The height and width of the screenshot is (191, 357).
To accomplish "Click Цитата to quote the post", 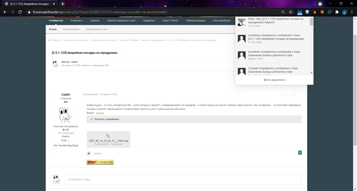I will pyautogui.click(x=98, y=153).
